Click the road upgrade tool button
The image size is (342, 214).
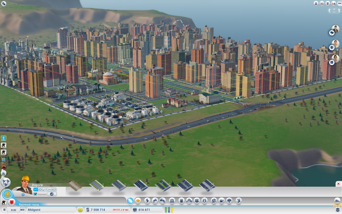click(52, 194)
